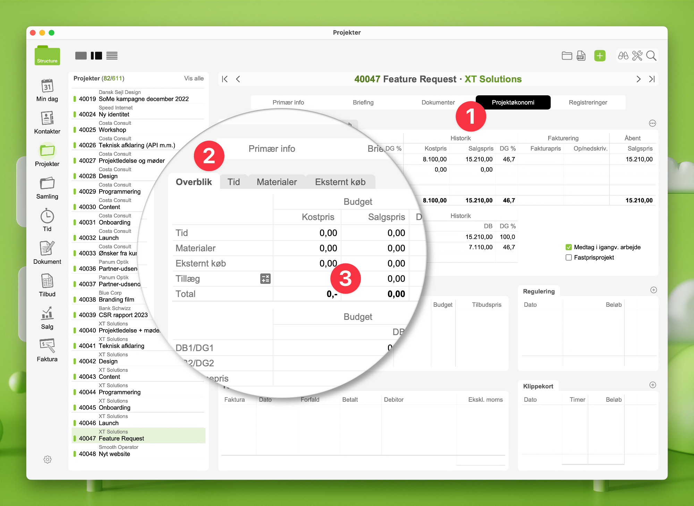The image size is (694, 506).
Task: Click the green plus new project button
Action: point(600,56)
